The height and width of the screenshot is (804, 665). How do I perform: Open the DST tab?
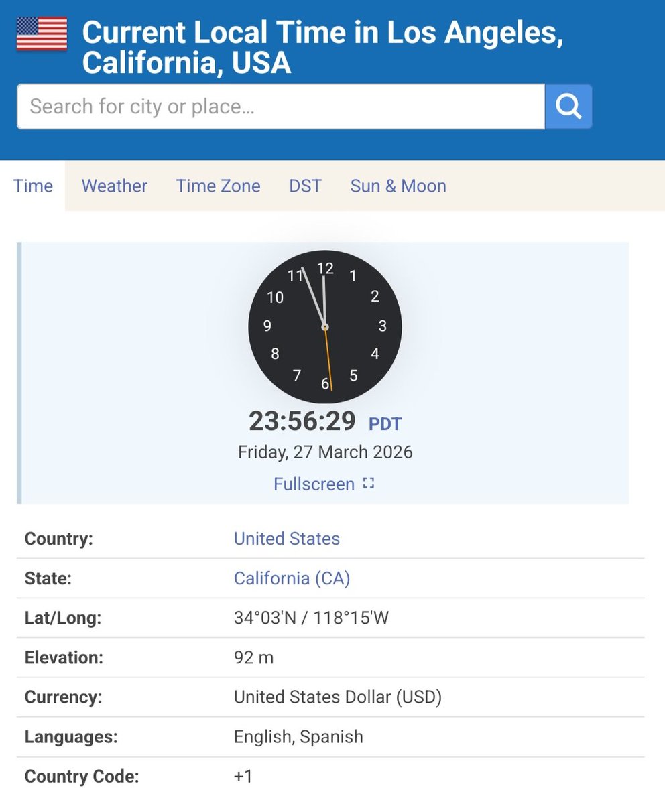tap(306, 186)
